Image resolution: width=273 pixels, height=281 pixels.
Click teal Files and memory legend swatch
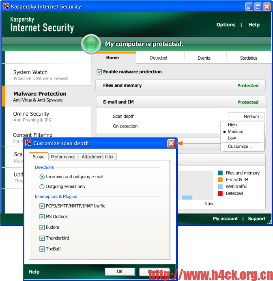click(x=220, y=173)
